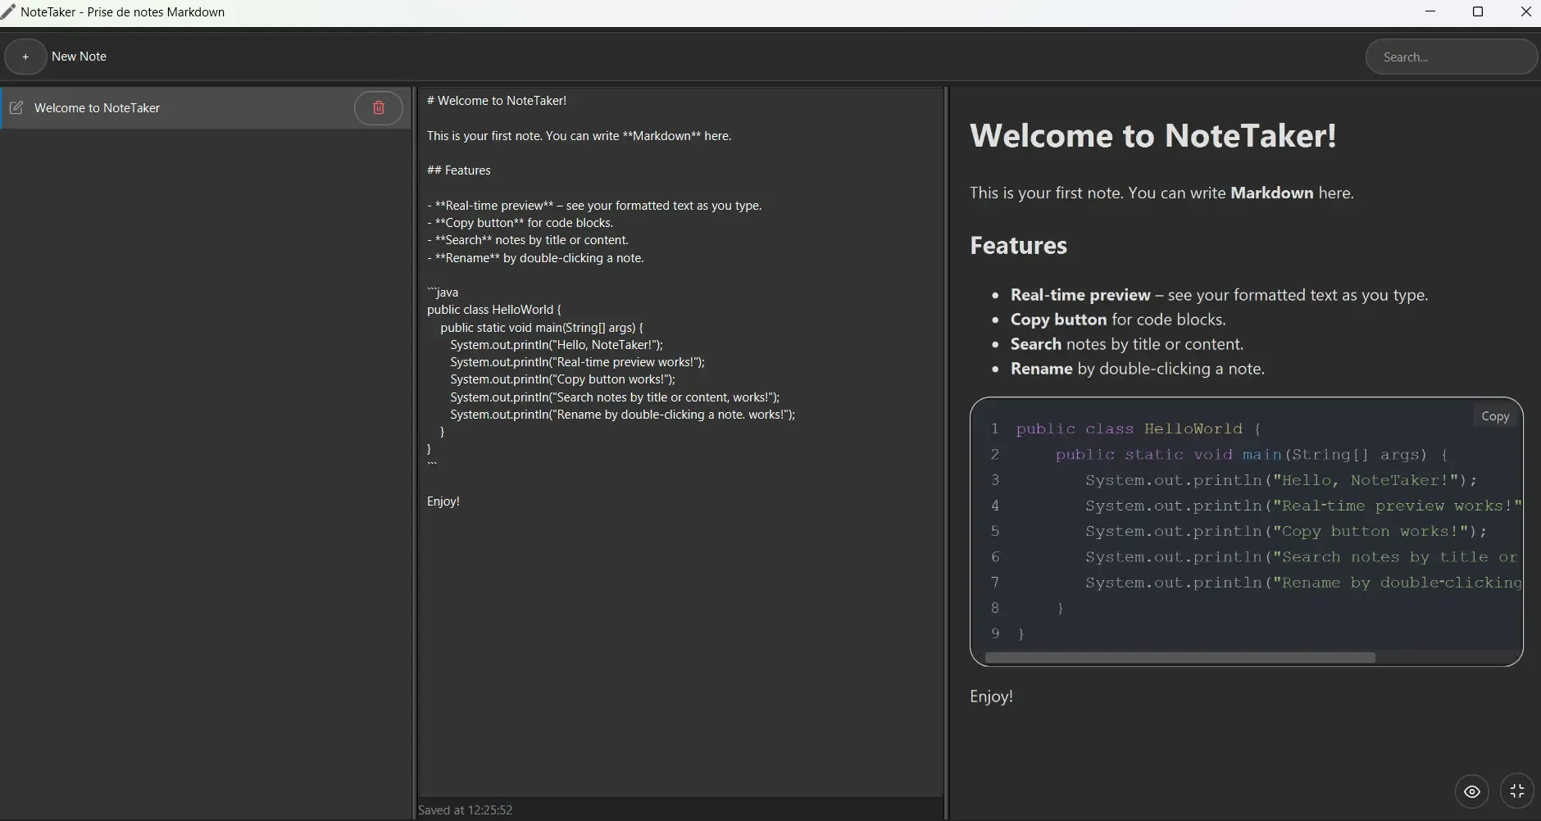Click the New Note label
This screenshot has width=1541, height=821.
(x=78, y=56)
